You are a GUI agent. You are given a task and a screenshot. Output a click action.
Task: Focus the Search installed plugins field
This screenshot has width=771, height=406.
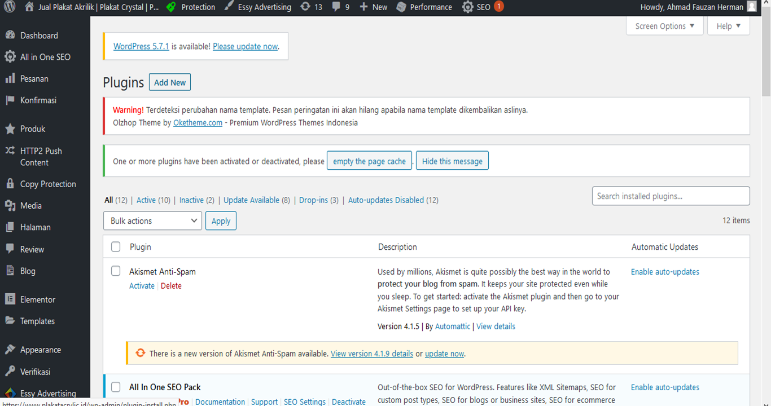pyautogui.click(x=671, y=196)
